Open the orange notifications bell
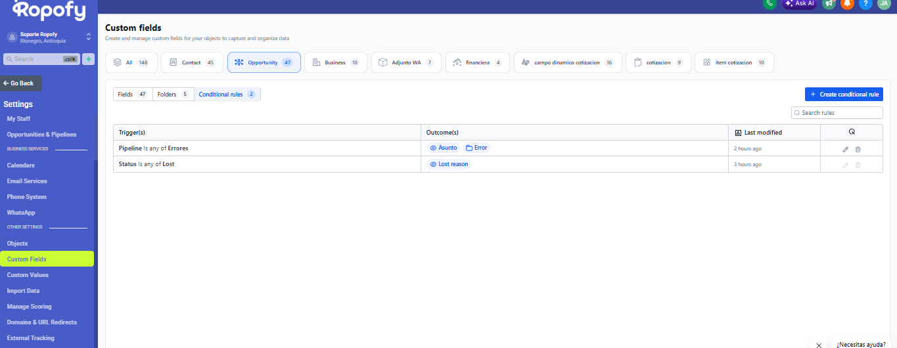This screenshot has width=897, height=348. (847, 3)
